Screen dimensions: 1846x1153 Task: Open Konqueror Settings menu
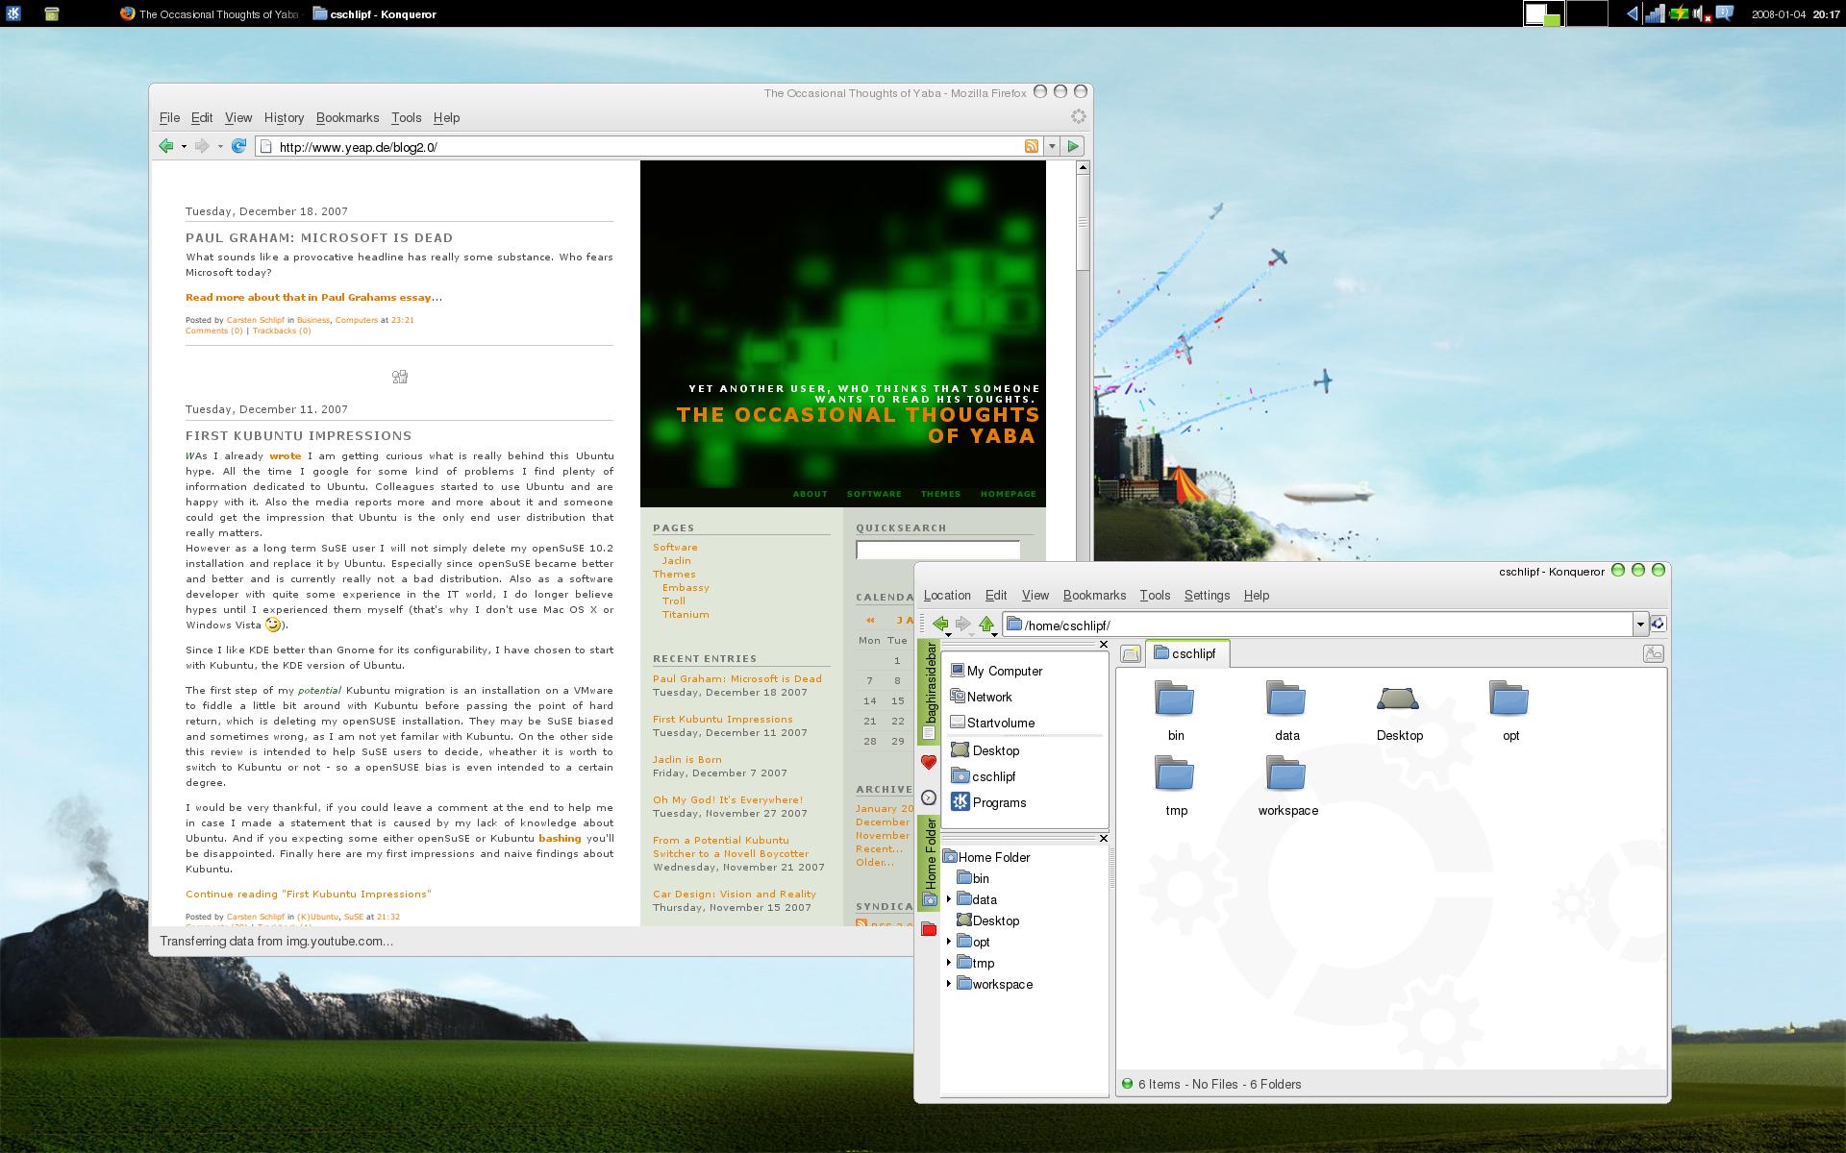pos(1207,596)
